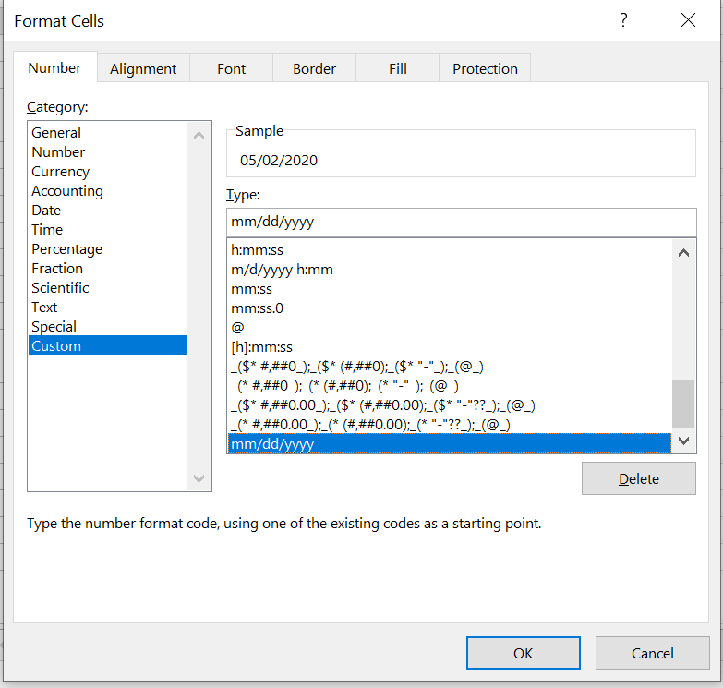Image resolution: width=723 pixels, height=688 pixels.
Task: Switch to the Alignment tab
Action: (x=143, y=68)
